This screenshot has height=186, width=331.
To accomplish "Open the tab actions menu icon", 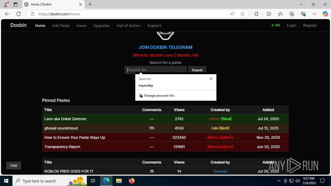I will click(16, 4).
